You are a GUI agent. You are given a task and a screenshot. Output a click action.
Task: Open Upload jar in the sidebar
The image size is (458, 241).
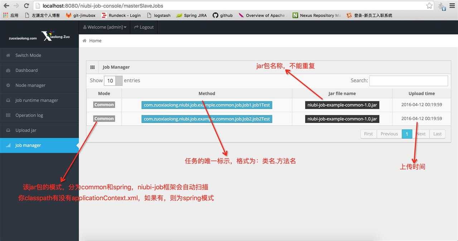pyautogui.click(x=39, y=130)
